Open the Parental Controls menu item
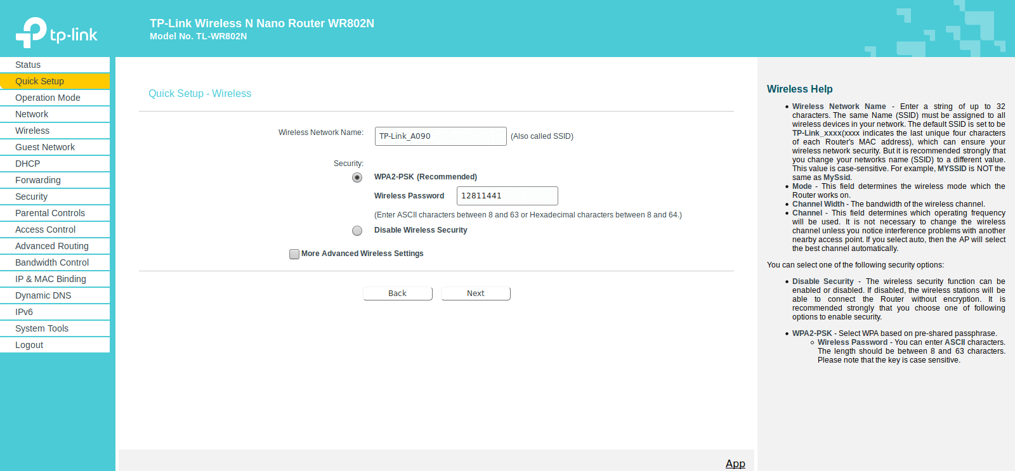1015x471 pixels. coord(55,213)
